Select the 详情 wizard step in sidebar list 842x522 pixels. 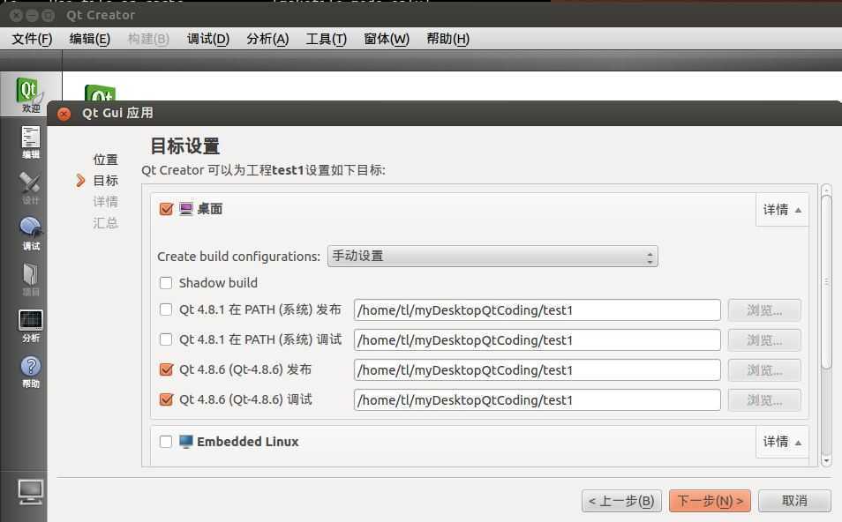105,202
